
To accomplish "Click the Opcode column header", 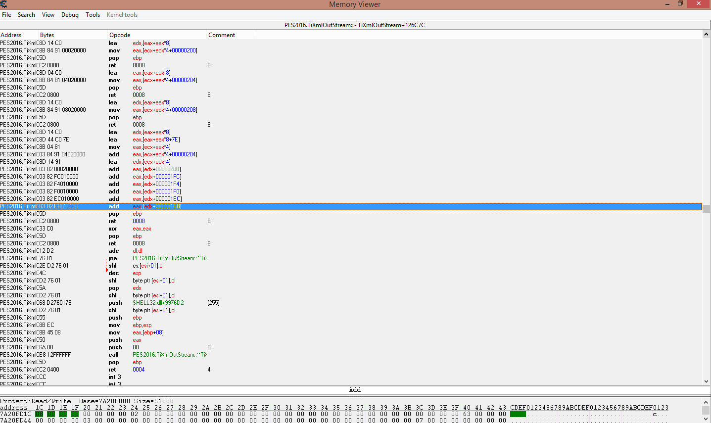I will pyautogui.click(x=120, y=35).
